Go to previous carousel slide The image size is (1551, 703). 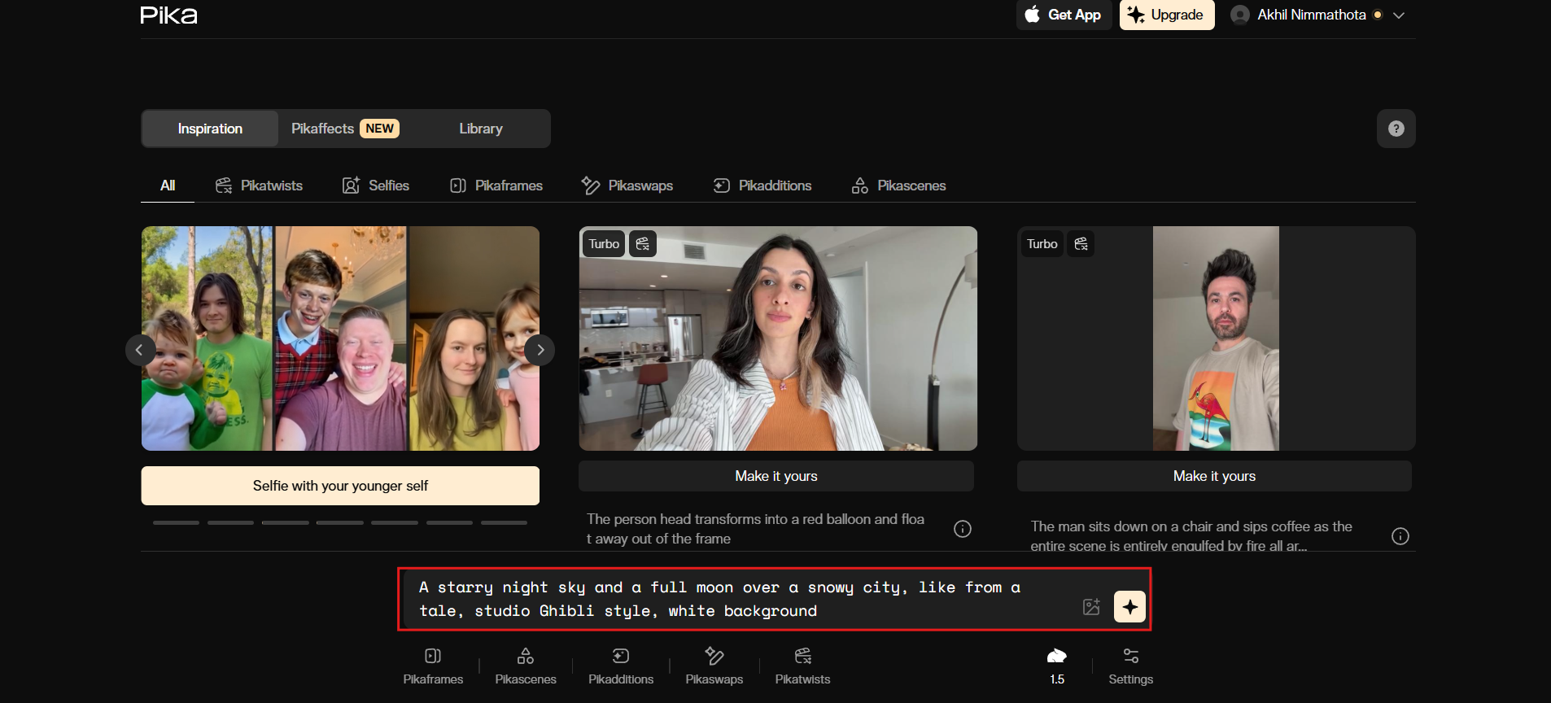(x=139, y=350)
